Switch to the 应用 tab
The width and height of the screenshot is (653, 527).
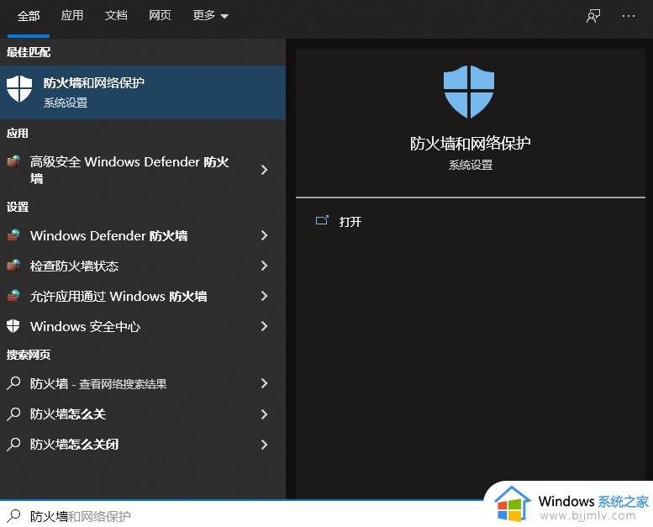pyautogui.click(x=72, y=15)
